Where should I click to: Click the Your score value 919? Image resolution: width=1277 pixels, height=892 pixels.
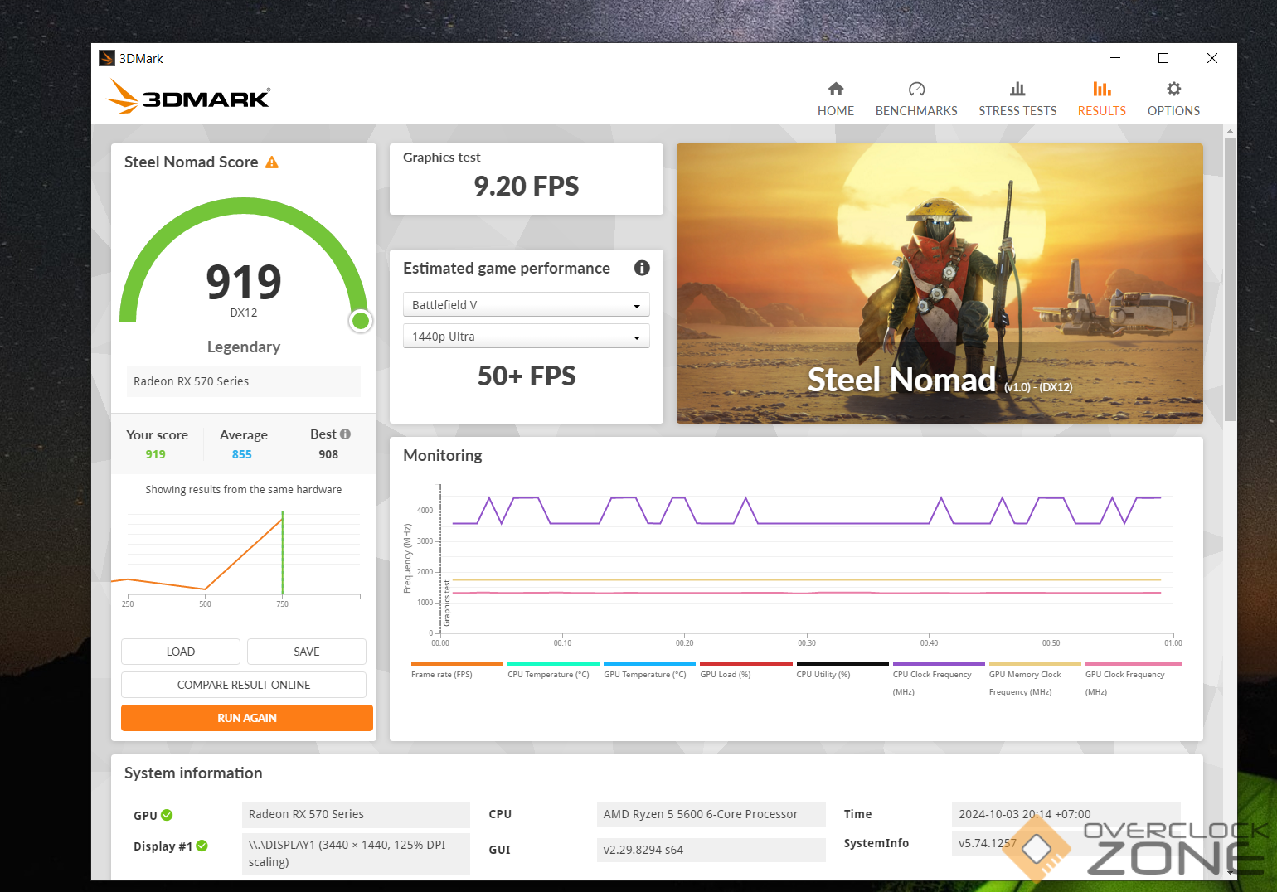point(156,454)
